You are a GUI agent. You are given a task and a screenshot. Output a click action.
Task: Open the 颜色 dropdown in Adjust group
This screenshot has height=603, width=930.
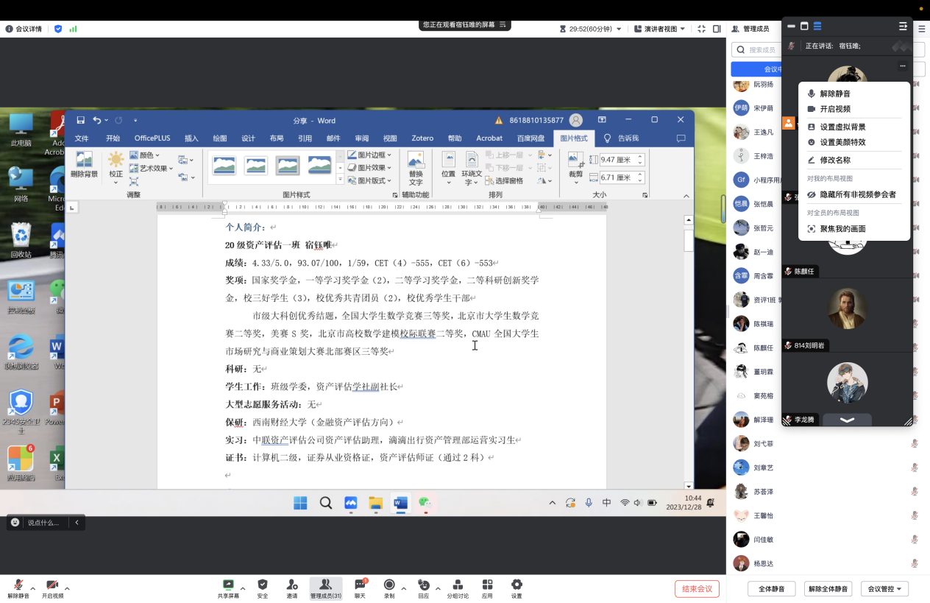pos(147,155)
